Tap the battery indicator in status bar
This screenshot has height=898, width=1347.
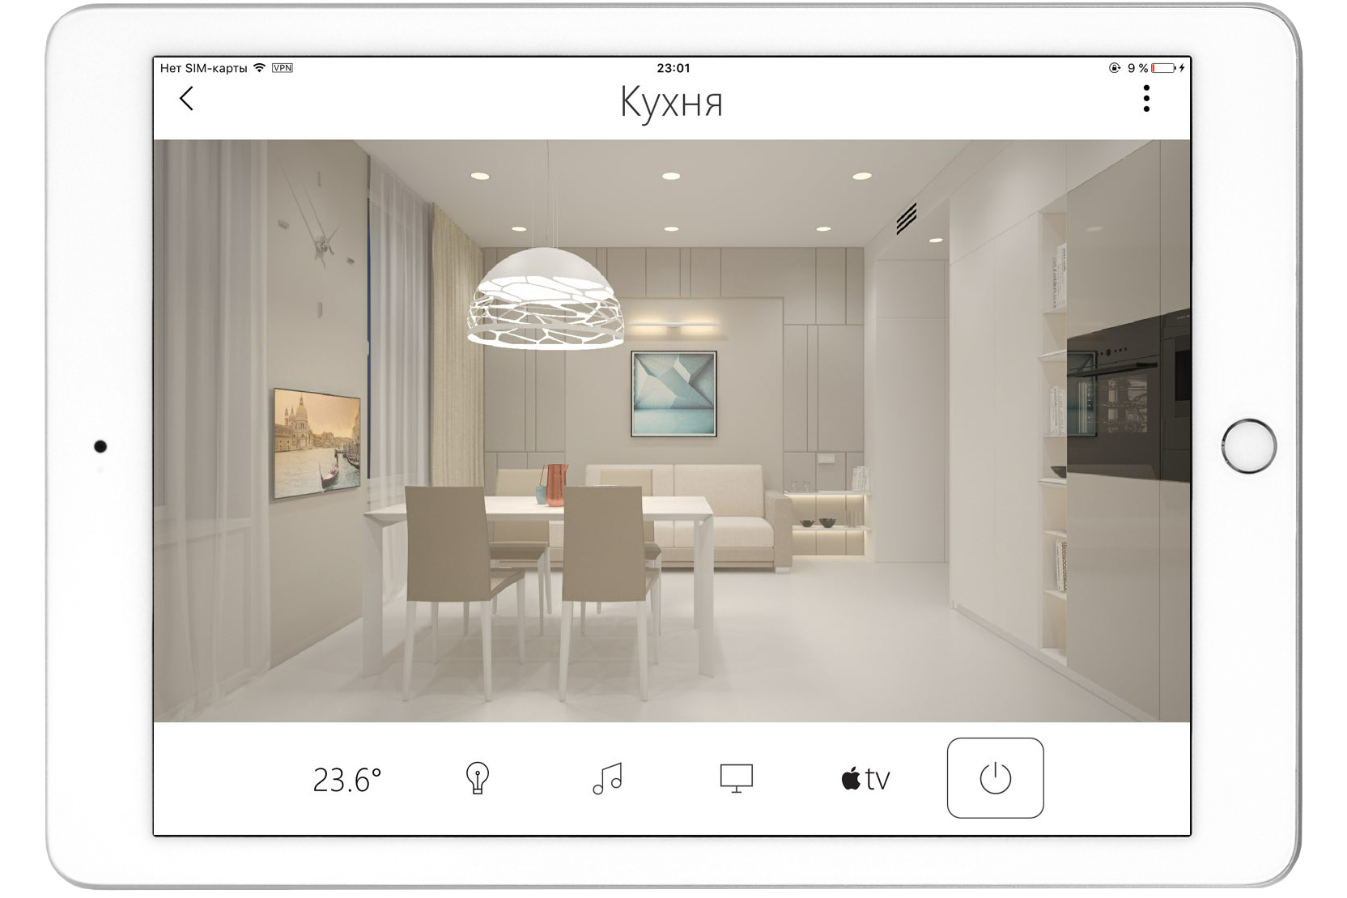click(x=1163, y=68)
